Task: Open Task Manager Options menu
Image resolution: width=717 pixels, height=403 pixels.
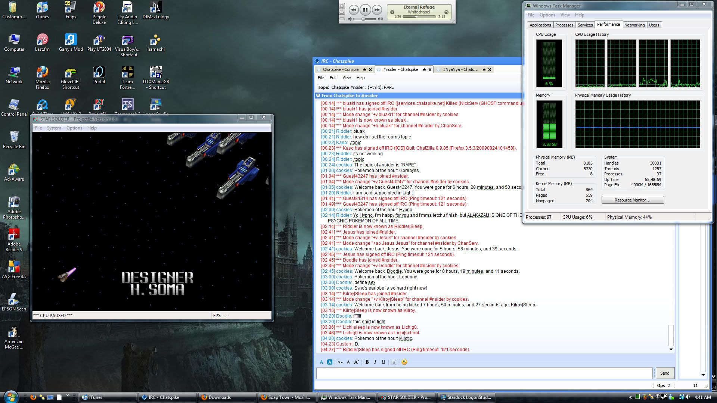Action: tap(547, 15)
